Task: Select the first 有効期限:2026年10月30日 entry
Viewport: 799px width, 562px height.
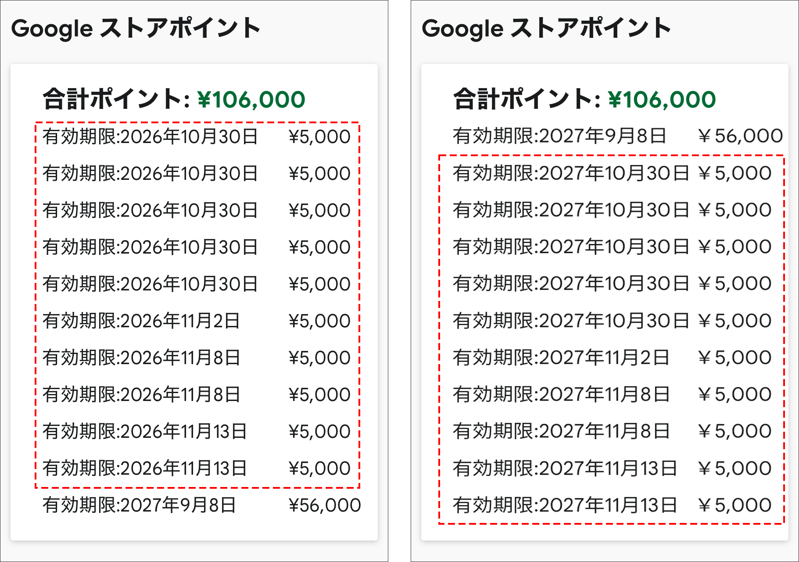Action: (x=150, y=137)
